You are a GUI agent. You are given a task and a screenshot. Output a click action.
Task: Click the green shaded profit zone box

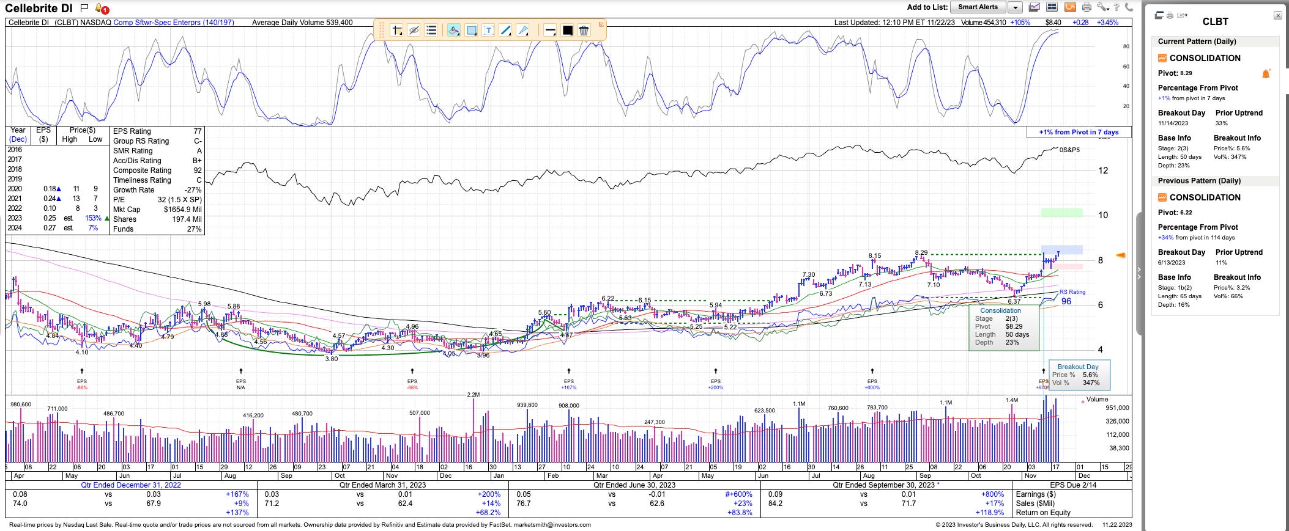pyautogui.click(x=1061, y=213)
